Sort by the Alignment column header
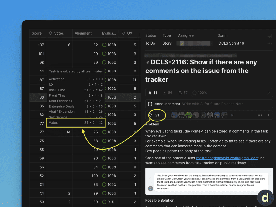The image size is (276, 207). click(x=83, y=33)
